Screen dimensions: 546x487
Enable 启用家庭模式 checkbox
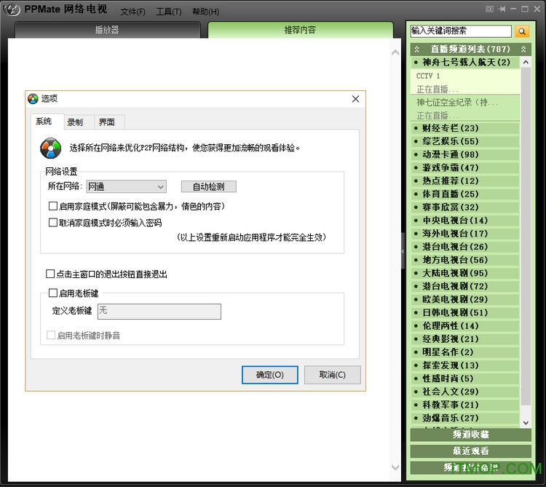pyautogui.click(x=53, y=206)
